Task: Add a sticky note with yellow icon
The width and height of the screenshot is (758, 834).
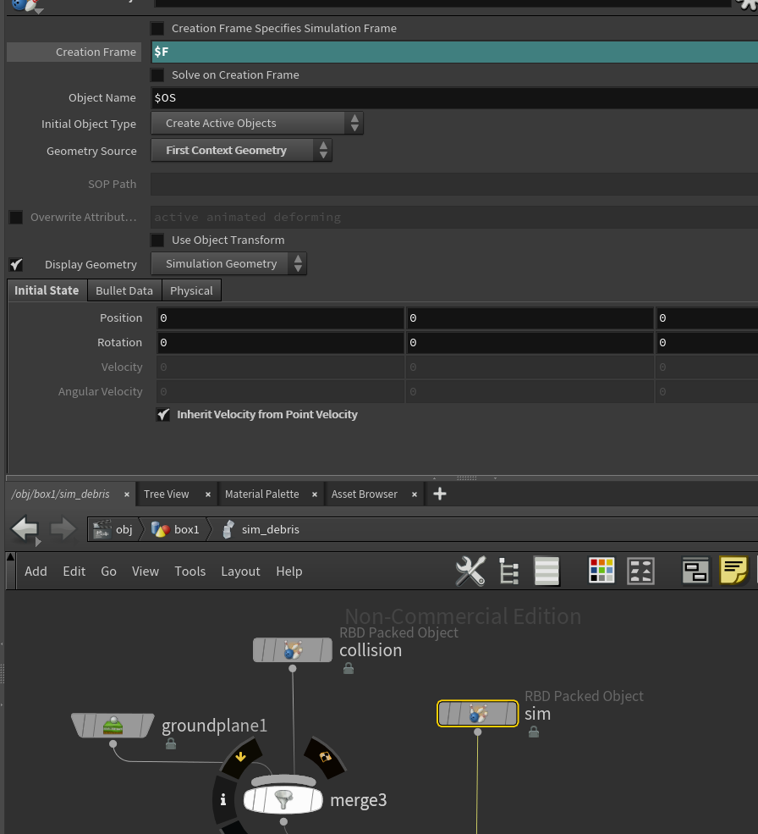Action: (733, 571)
